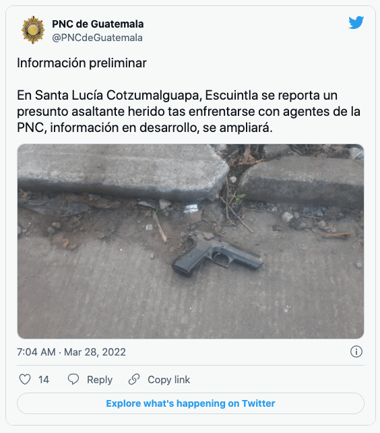Click the chain link copy icon
The image size is (380, 433).
134,379
